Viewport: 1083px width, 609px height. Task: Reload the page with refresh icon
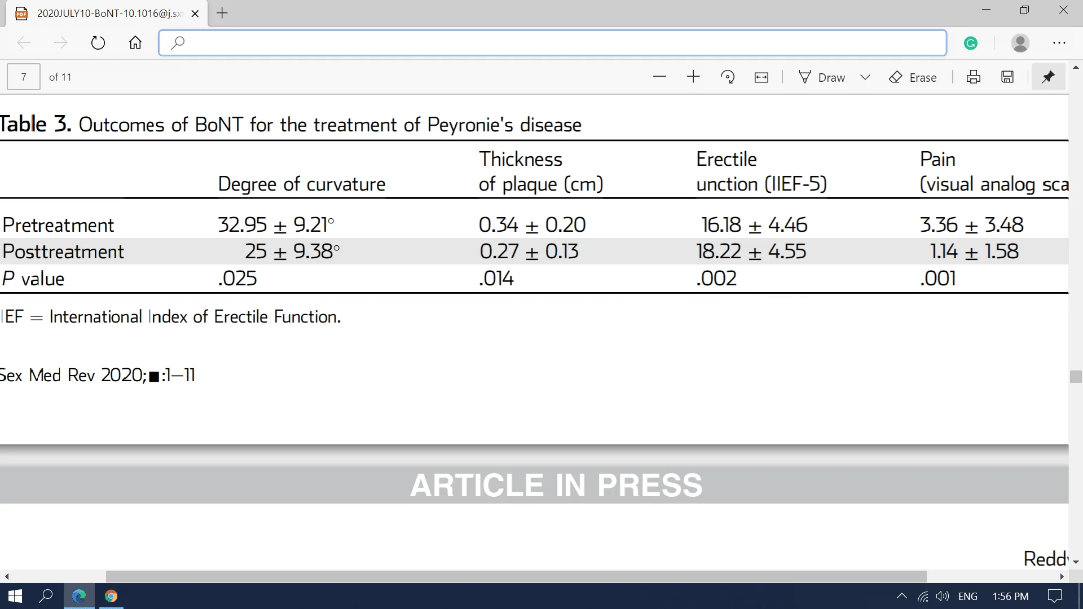(98, 43)
